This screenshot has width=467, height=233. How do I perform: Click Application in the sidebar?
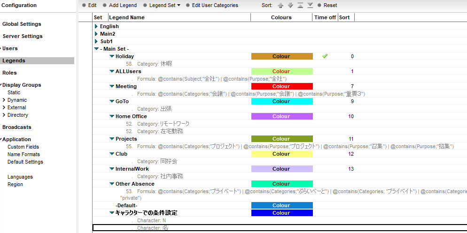coord(16,139)
